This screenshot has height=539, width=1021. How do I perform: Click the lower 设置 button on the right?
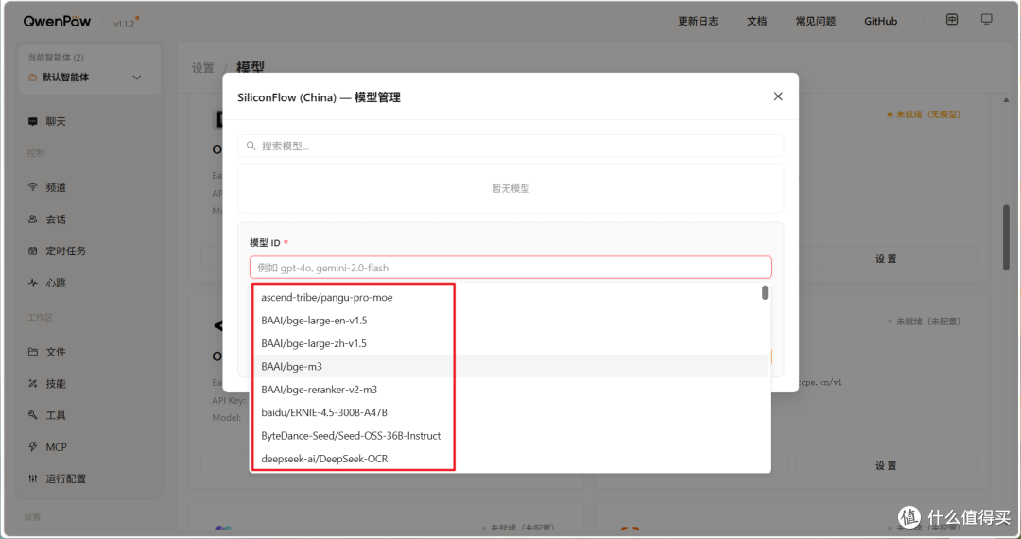(886, 465)
